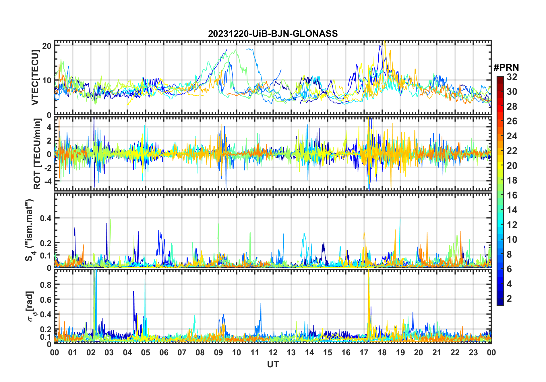Click the colorbar tick label 32
This screenshot has width=546, height=382.
[512, 77]
